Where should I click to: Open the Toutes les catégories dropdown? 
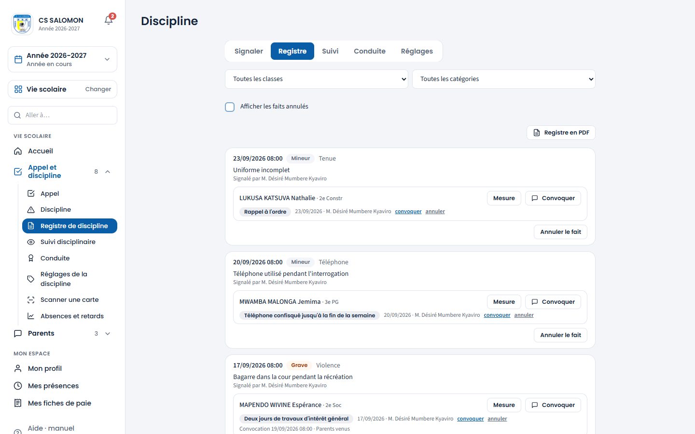tap(504, 79)
